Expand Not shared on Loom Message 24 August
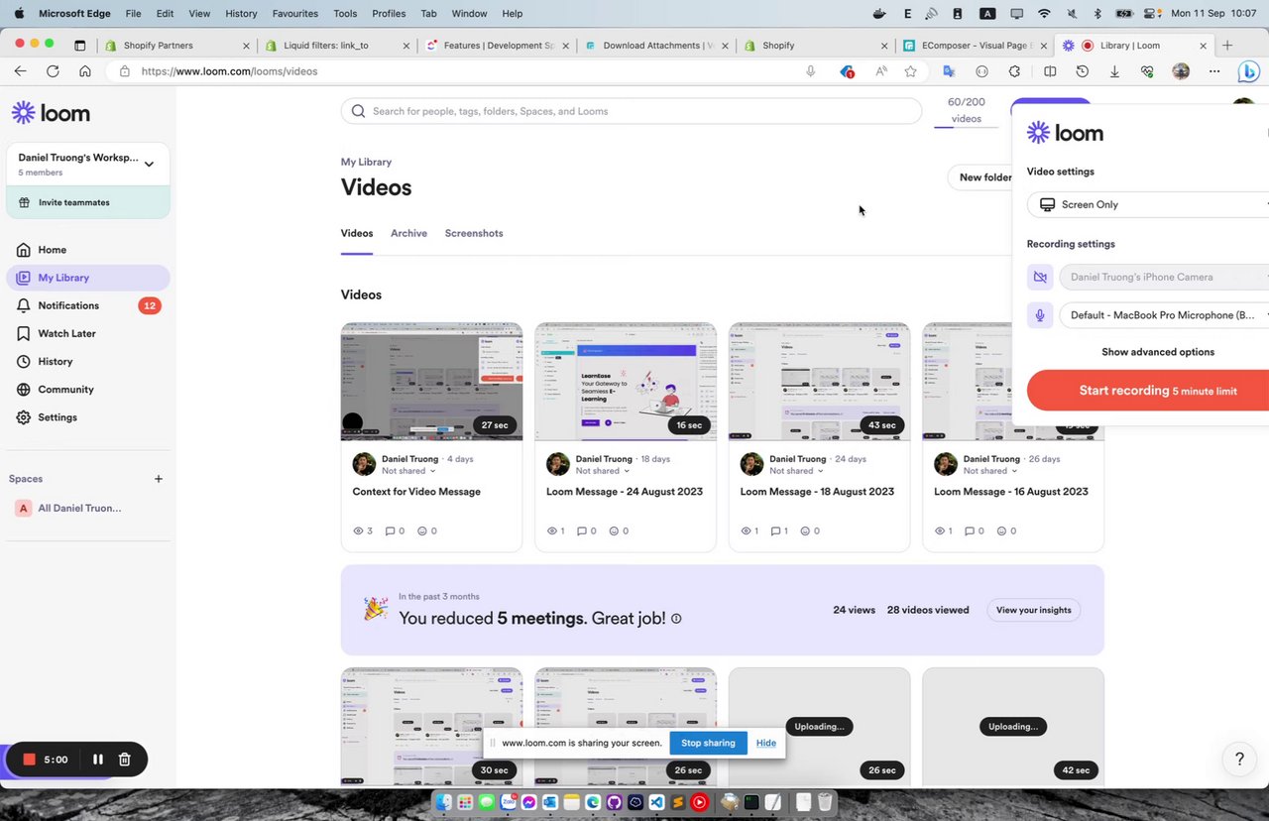Screen dimensions: 1269x821 coord(603,471)
